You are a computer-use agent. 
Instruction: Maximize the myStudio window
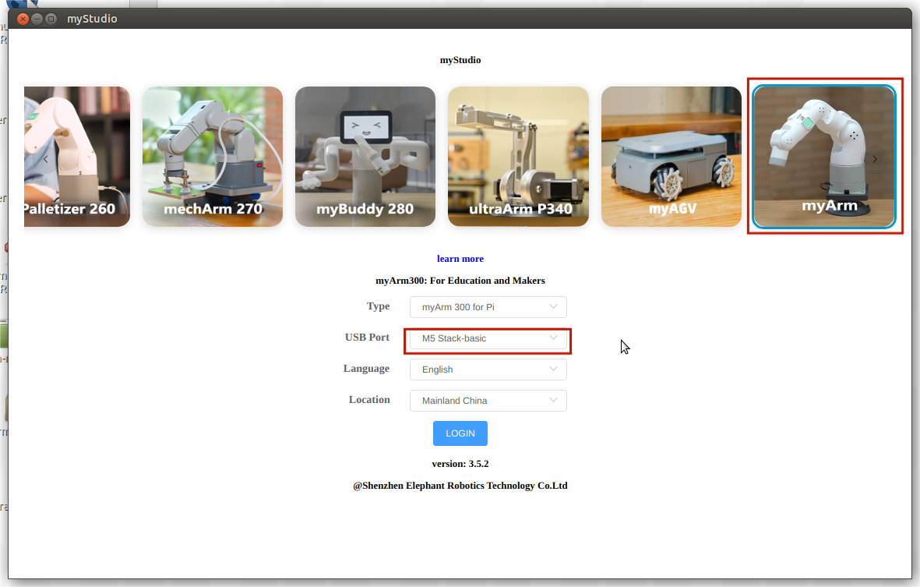click(x=51, y=19)
